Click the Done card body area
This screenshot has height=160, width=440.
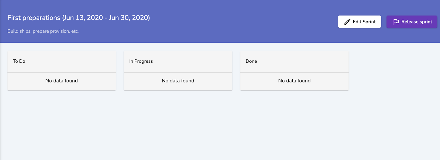pos(294,81)
